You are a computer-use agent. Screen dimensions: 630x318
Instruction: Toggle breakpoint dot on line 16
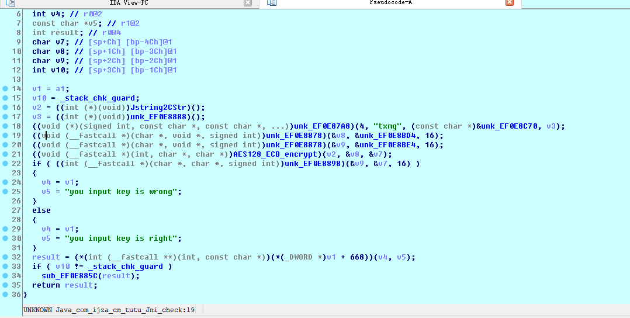coord(5,108)
